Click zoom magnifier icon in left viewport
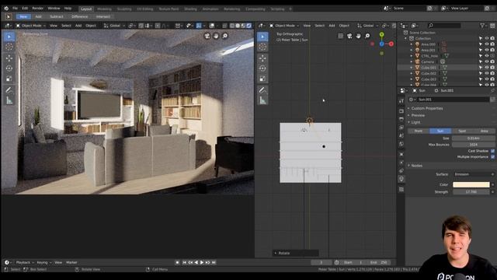497x280 pixels. pos(224,36)
